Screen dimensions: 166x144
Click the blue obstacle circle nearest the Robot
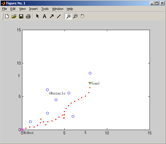30,122
